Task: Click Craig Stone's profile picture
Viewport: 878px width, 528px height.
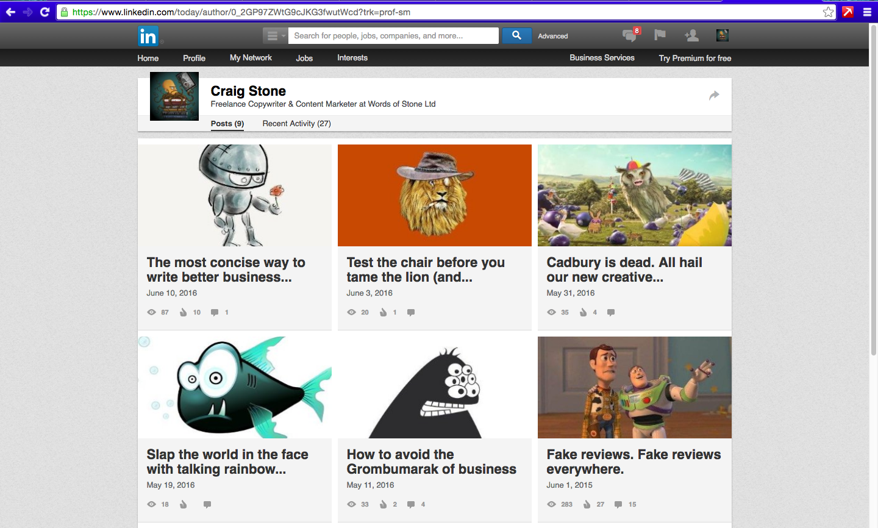Action: (174, 96)
